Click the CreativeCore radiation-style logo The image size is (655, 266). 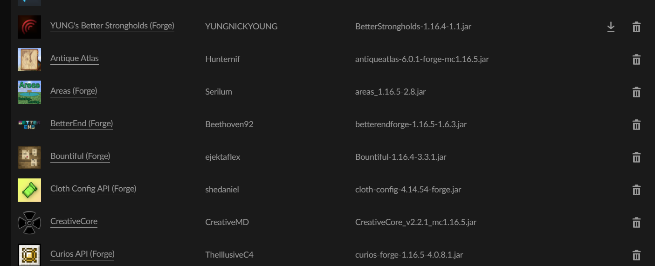click(x=29, y=223)
